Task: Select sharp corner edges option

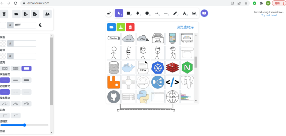Action: coord(5,115)
